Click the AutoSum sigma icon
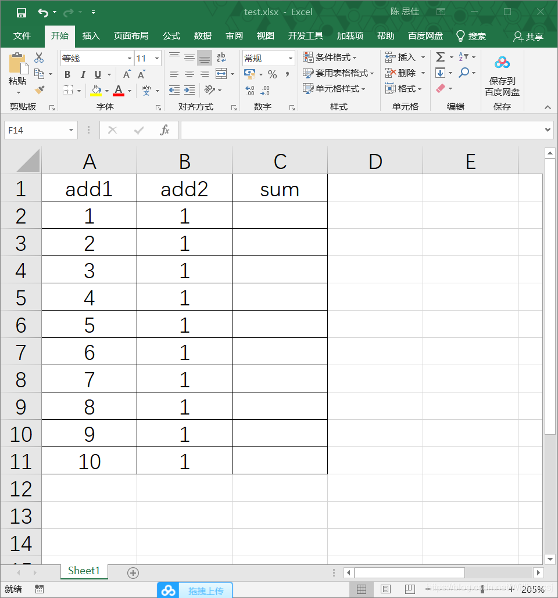Image resolution: width=558 pixels, height=598 pixels. (x=441, y=57)
